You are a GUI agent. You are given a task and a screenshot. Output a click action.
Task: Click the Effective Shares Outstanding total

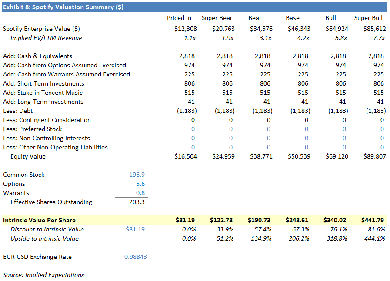(136, 202)
